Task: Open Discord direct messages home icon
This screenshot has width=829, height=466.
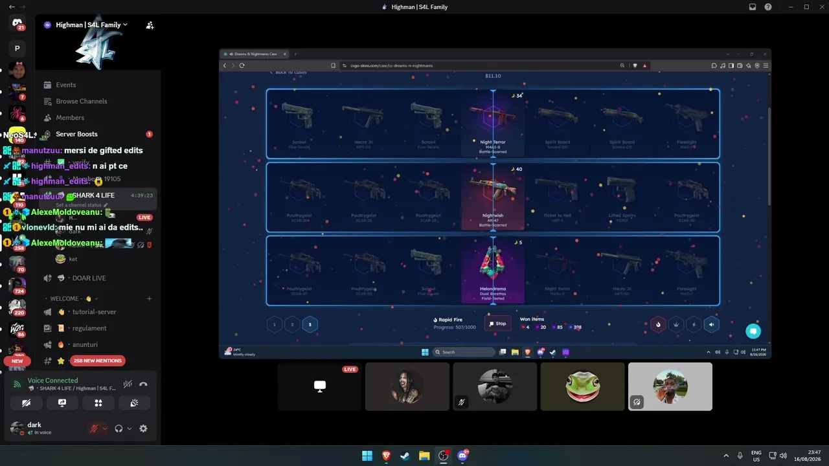Action: point(17,23)
